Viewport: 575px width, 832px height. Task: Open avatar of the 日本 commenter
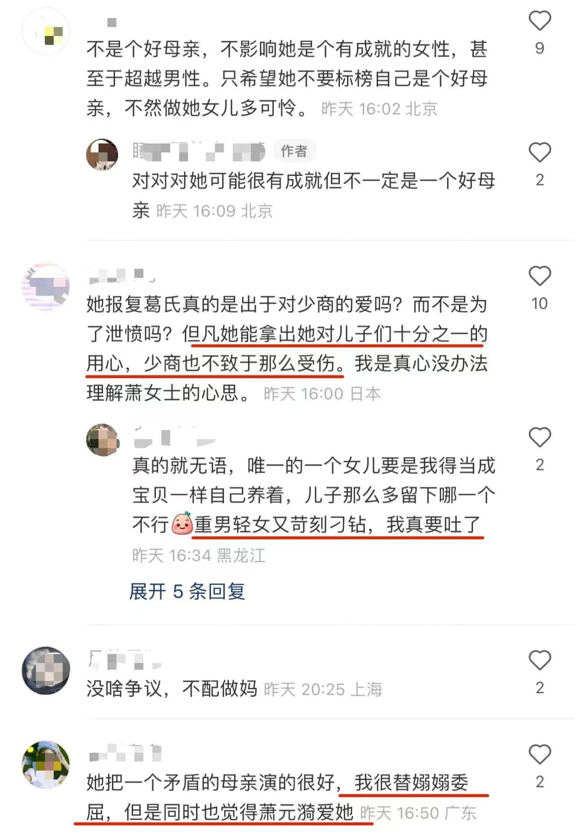46,286
